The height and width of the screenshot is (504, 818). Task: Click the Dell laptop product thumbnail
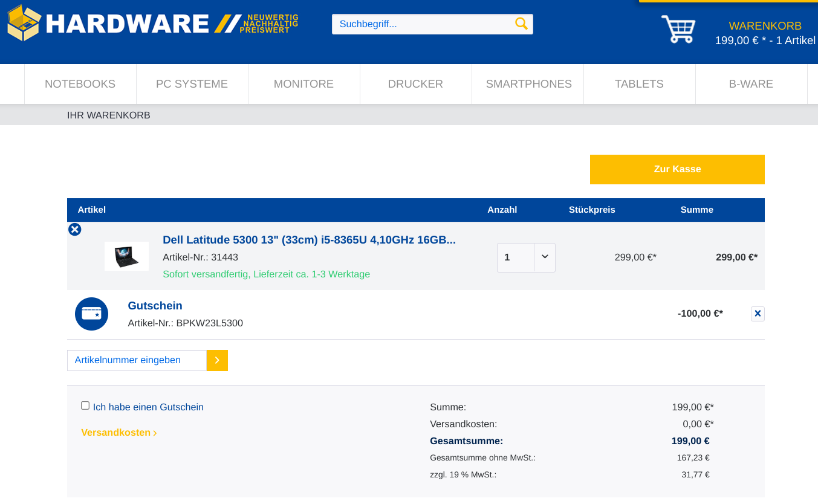(x=126, y=256)
